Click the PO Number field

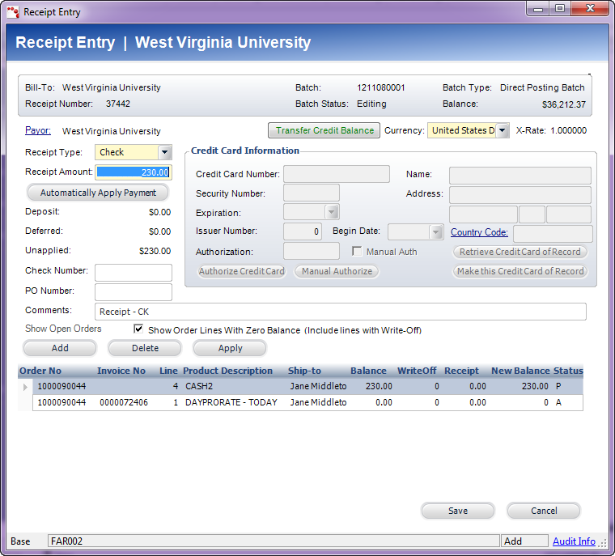point(134,292)
